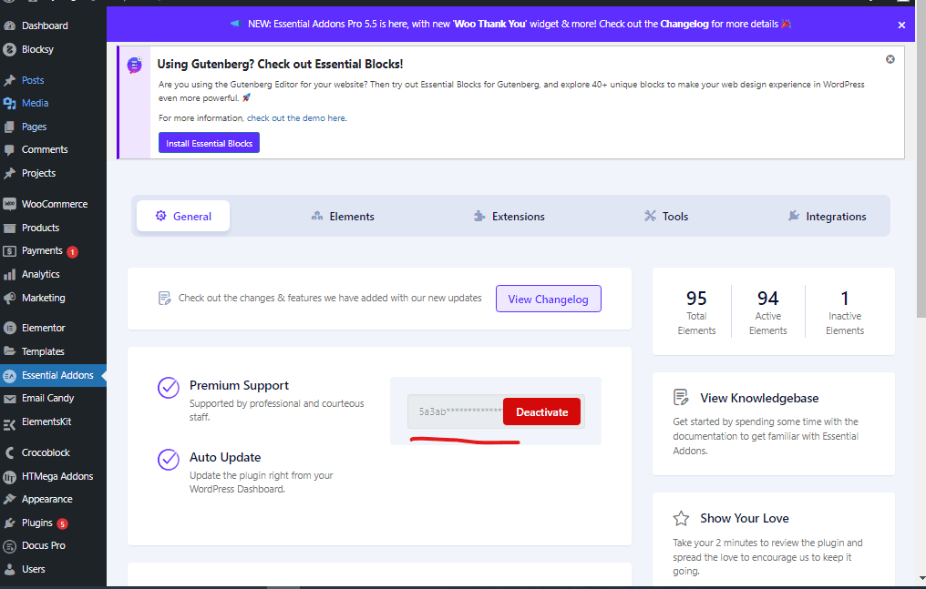Click the View Changelog button
Viewport: 926px width, 589px height.
click(x=548, y=299)
